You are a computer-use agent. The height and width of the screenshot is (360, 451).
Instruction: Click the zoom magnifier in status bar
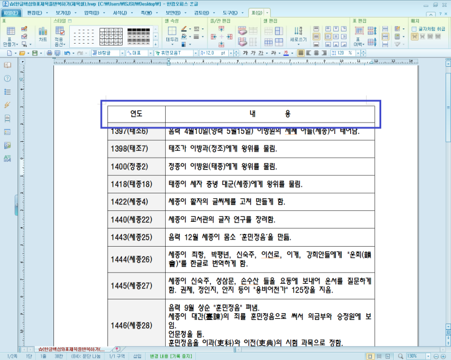click(401, 356)
